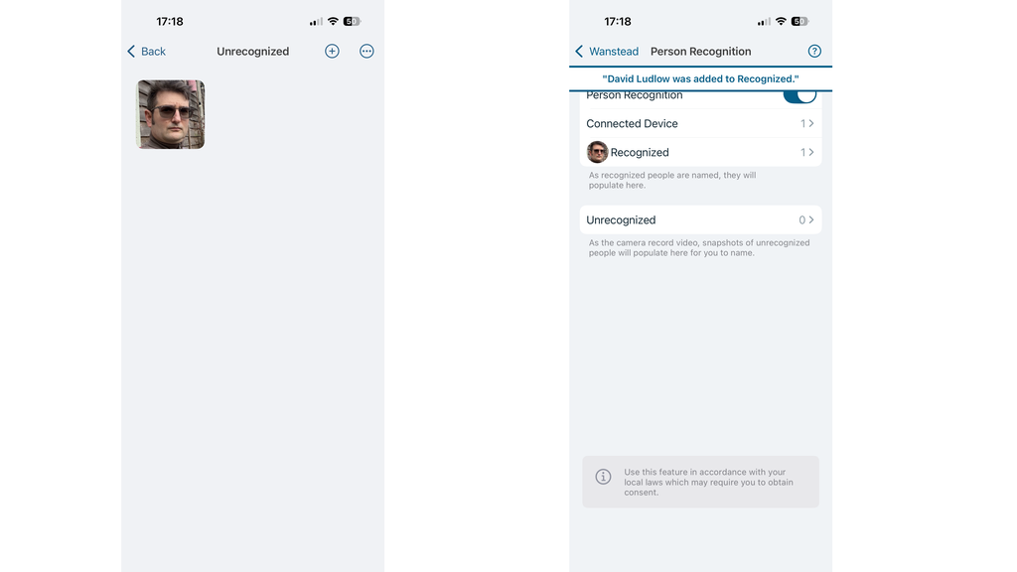Tap the small avatar in the Recognized row
Viewport: 1017px width, 572px height.
(597, 152)
